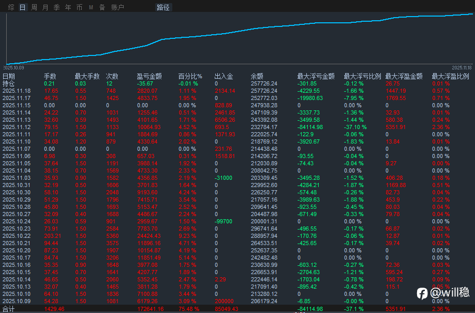Click profit amount 10064.93

(x=149, y=127)
